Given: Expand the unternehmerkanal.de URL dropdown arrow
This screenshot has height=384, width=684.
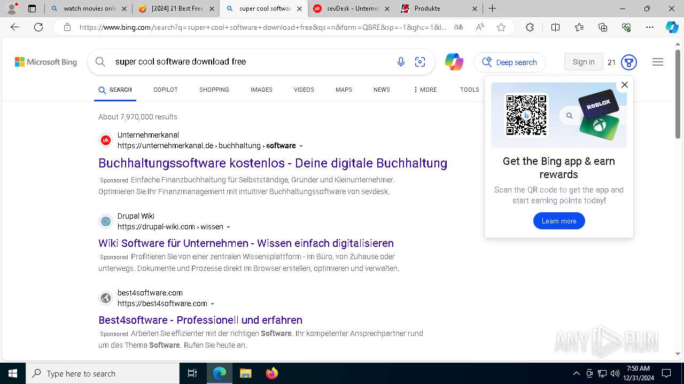Looking at the screenshot, I should tap(301, 146).
